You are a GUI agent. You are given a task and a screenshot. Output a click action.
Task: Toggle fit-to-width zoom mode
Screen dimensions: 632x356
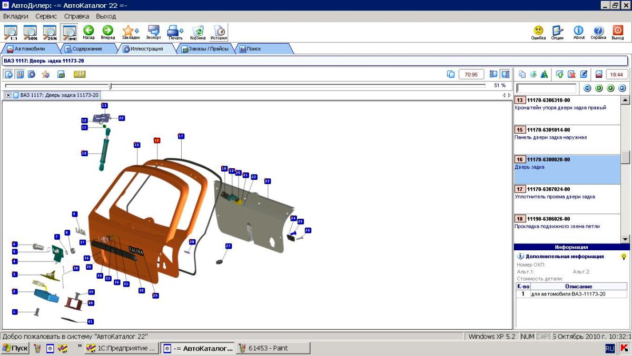[69, 33]
